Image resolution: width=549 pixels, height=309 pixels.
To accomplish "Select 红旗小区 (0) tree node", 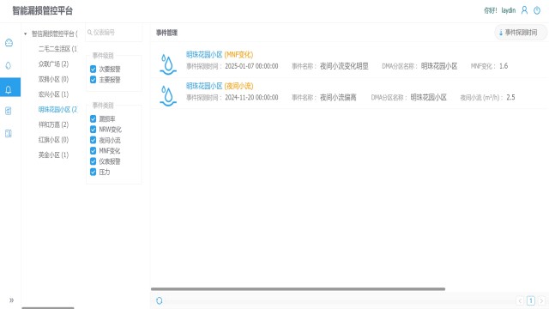I will point(53,140).
